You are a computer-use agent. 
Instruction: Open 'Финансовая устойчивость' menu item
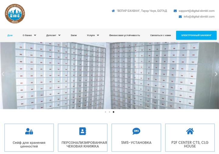coord(124,35)
